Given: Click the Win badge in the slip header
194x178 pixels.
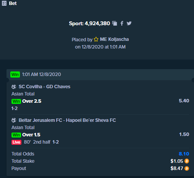Looking at the screenshot, I should point(15,74).
